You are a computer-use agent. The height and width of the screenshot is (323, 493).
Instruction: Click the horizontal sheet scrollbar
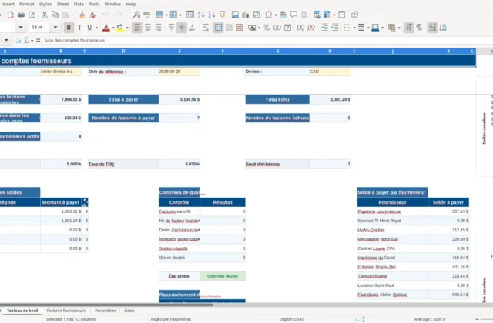107,305
